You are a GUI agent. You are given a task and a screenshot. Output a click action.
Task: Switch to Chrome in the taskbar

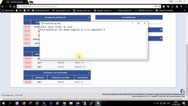pyautogui.click(x=64, y=103)
